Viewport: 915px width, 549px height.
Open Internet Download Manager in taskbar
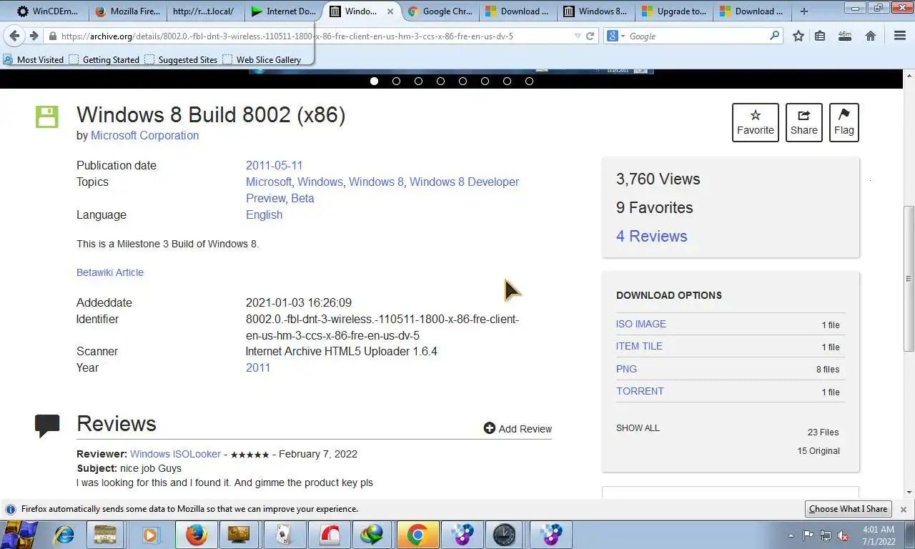pyautogui.click(x=372, y=535)
